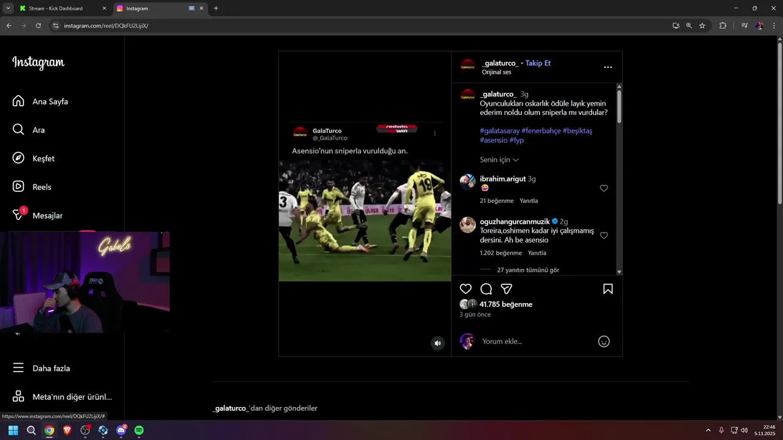Show hidden tray icons chevron
The width and height of the screenshot is (783, 440).
pyautogui.click(x=708, y=430)
